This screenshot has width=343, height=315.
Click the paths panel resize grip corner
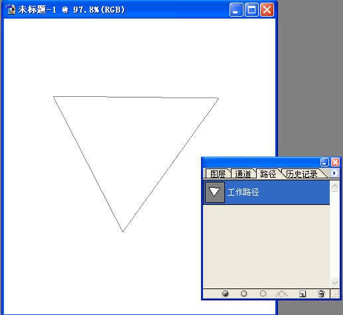(336, 294)
